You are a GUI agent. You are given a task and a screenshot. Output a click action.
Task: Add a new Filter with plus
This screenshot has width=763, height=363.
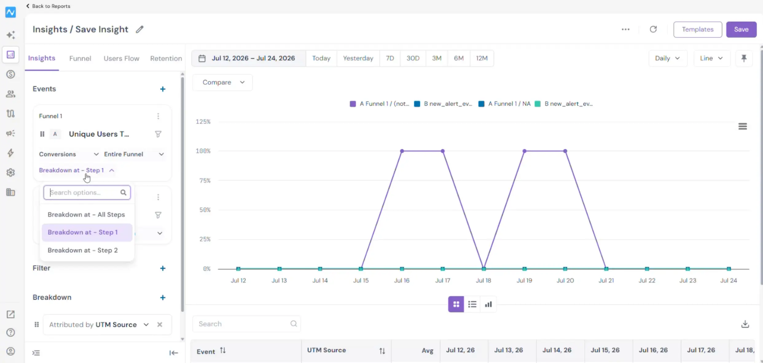(163, 268)
